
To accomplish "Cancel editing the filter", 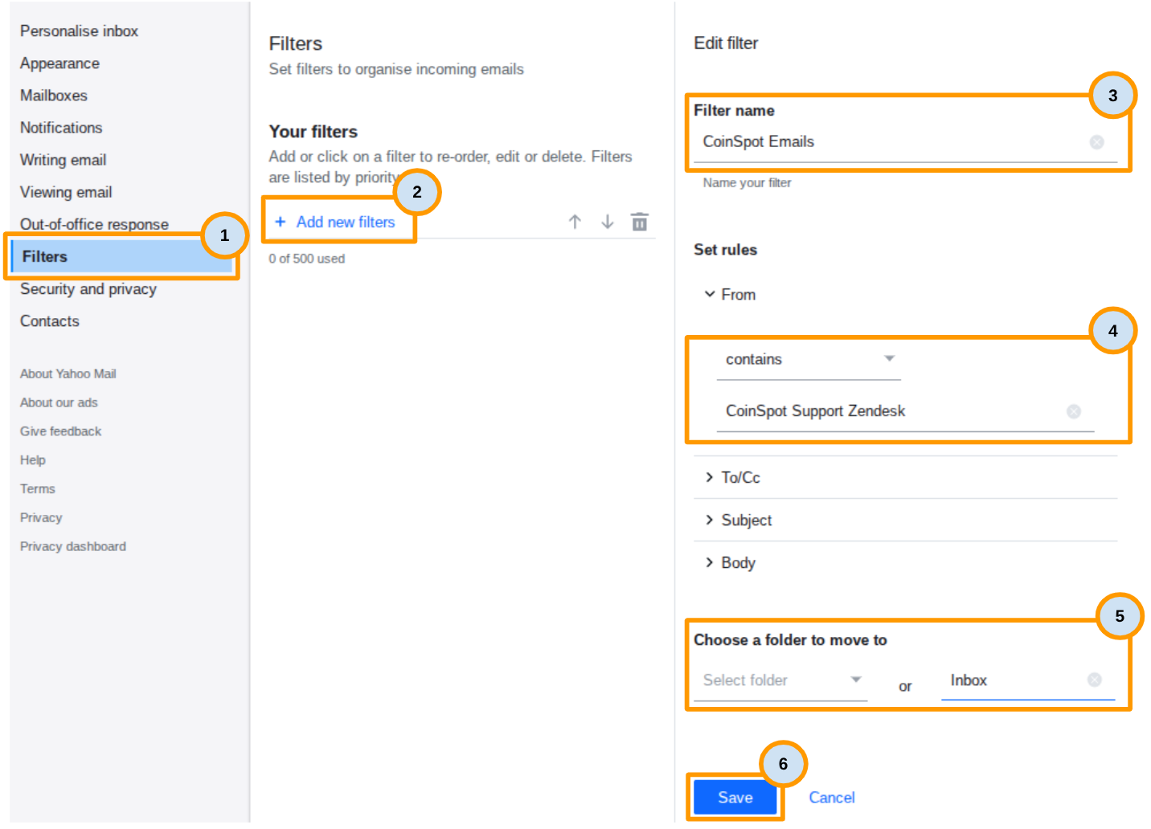I will coord(831,798).
